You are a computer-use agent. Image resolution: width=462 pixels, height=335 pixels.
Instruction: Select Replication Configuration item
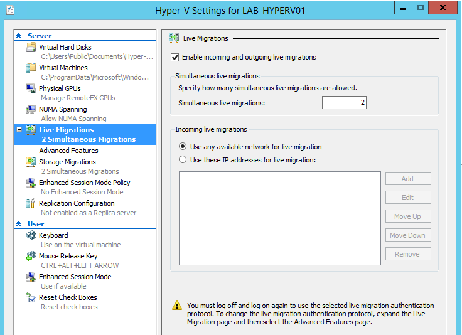[77, 203]
